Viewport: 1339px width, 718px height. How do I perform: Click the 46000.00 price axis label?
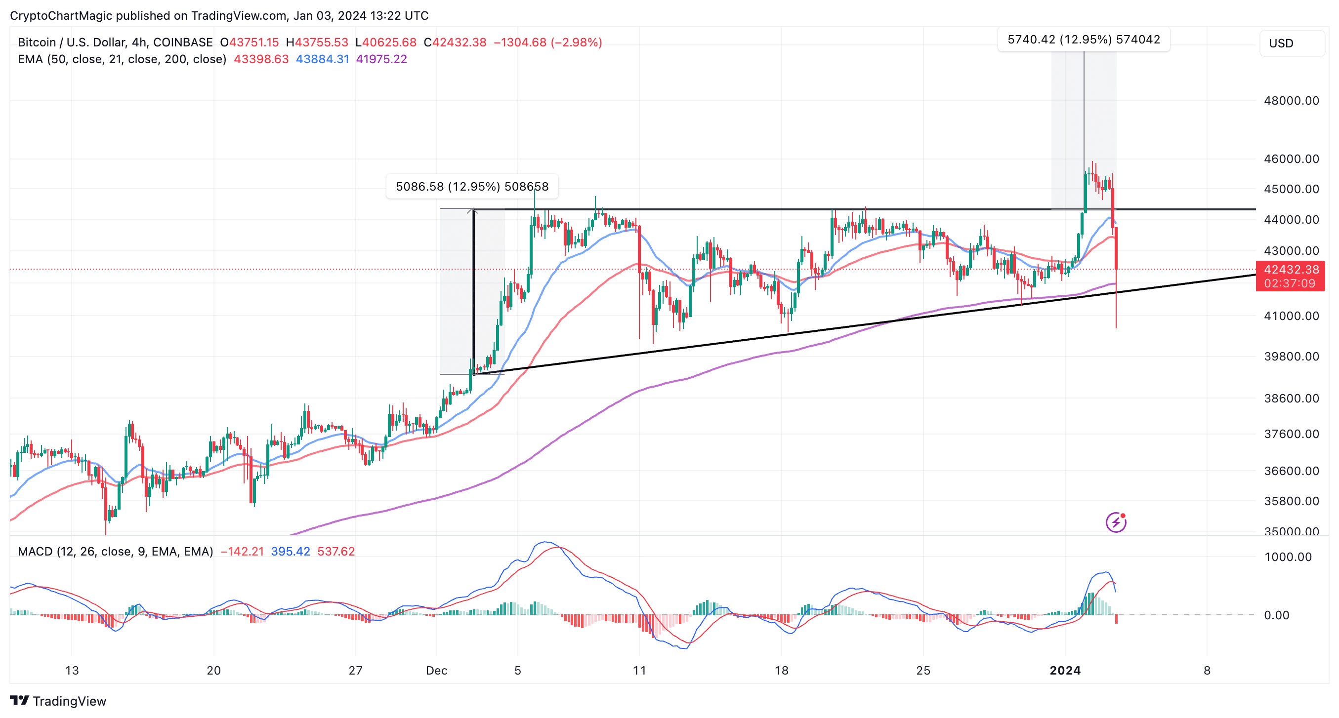pyautogui.click(x=1292, y=159)
